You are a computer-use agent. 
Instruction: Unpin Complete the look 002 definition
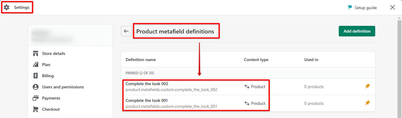pos(368,86)
